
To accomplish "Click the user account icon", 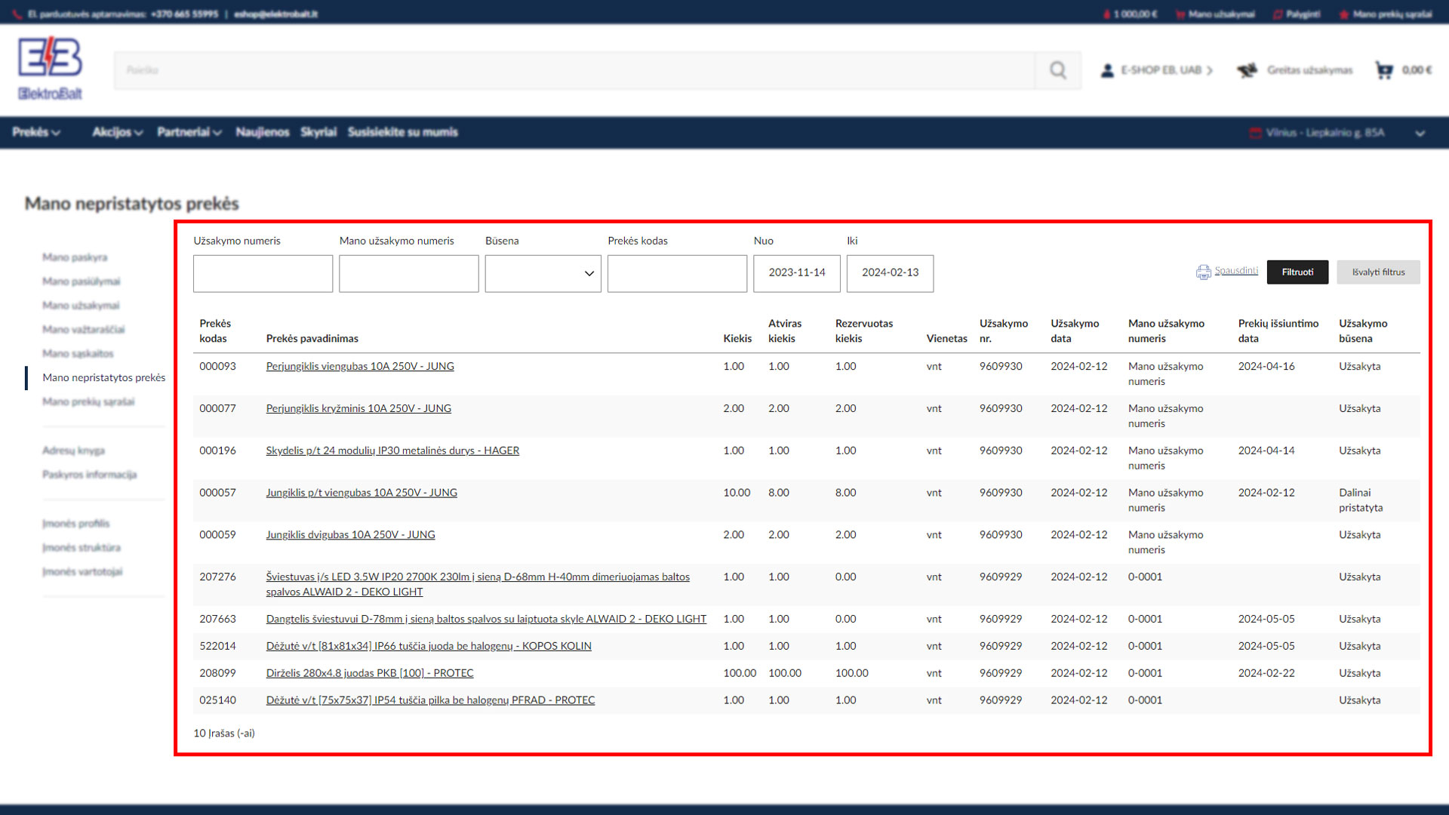I will (x=1107, y=70).
